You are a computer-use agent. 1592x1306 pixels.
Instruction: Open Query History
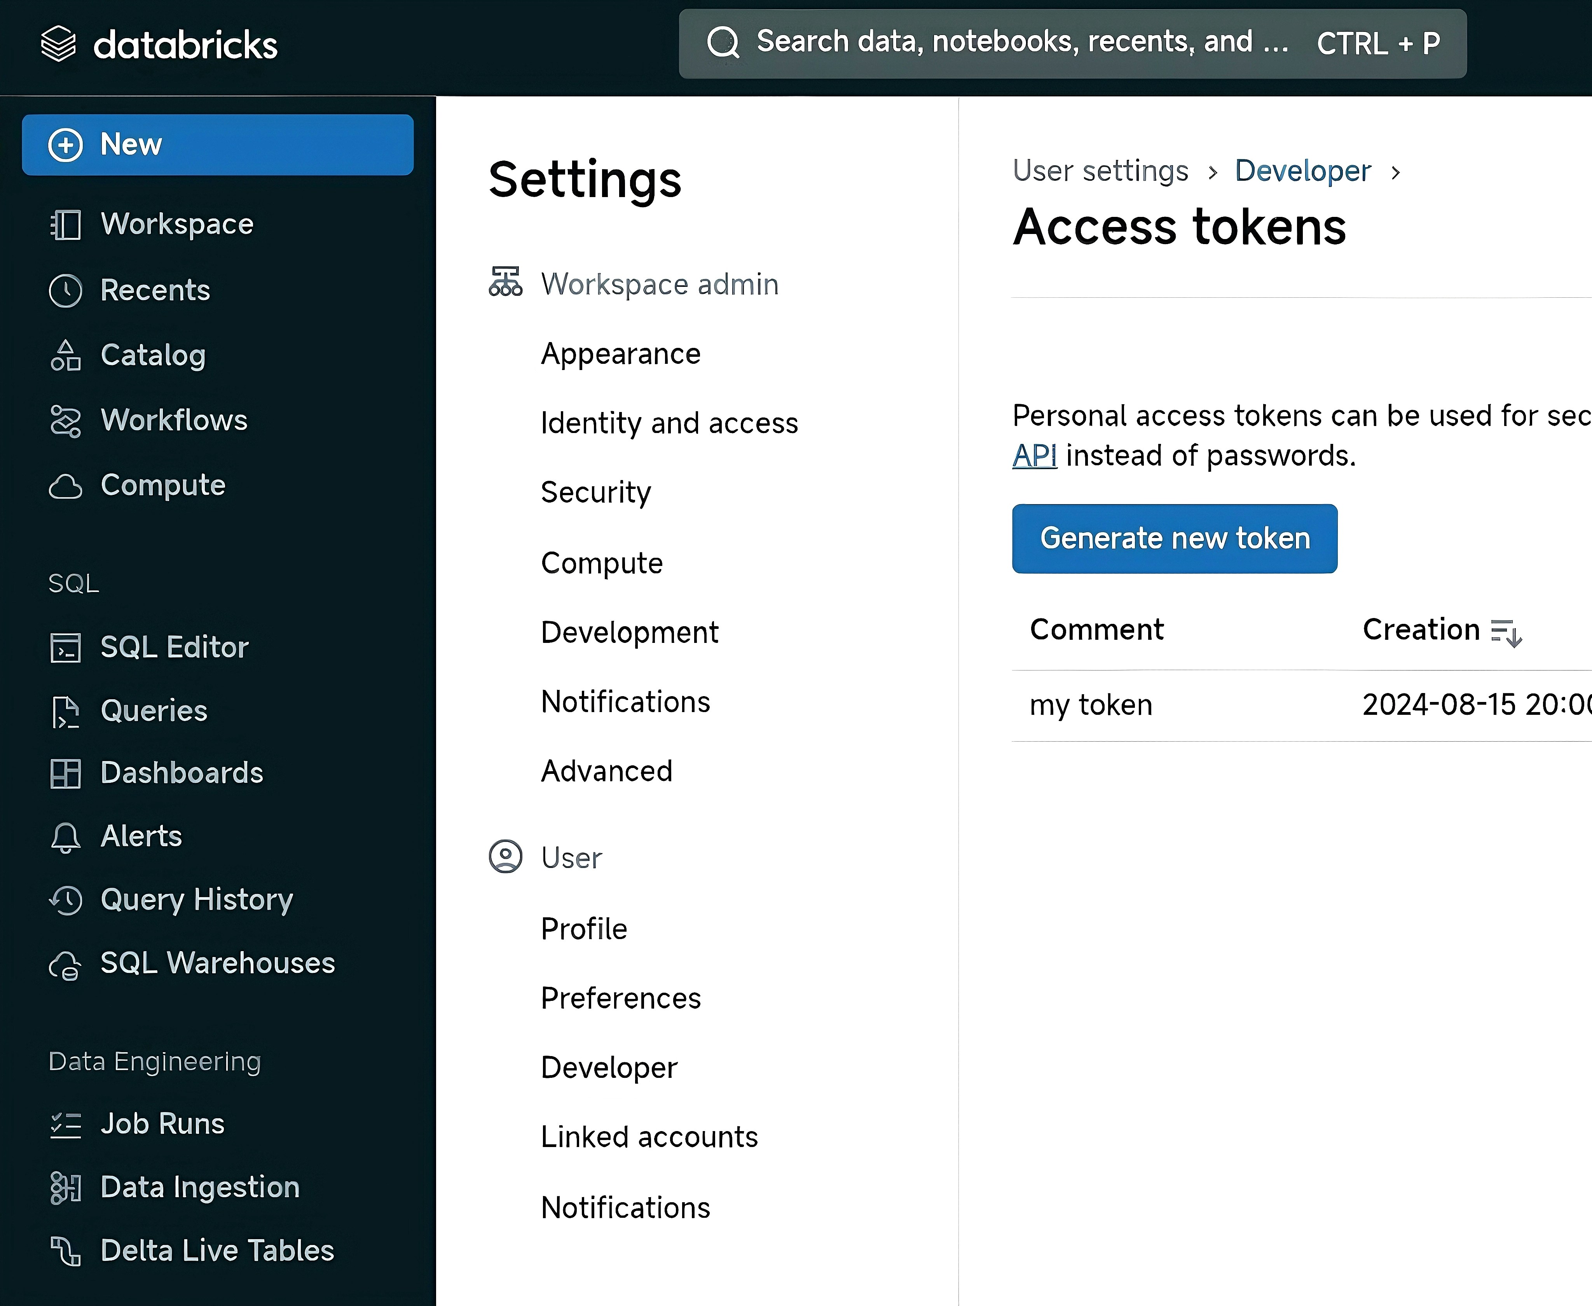196,899
